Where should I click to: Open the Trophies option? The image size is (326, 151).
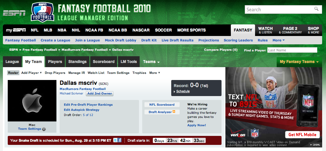click(x=139, y=73)
